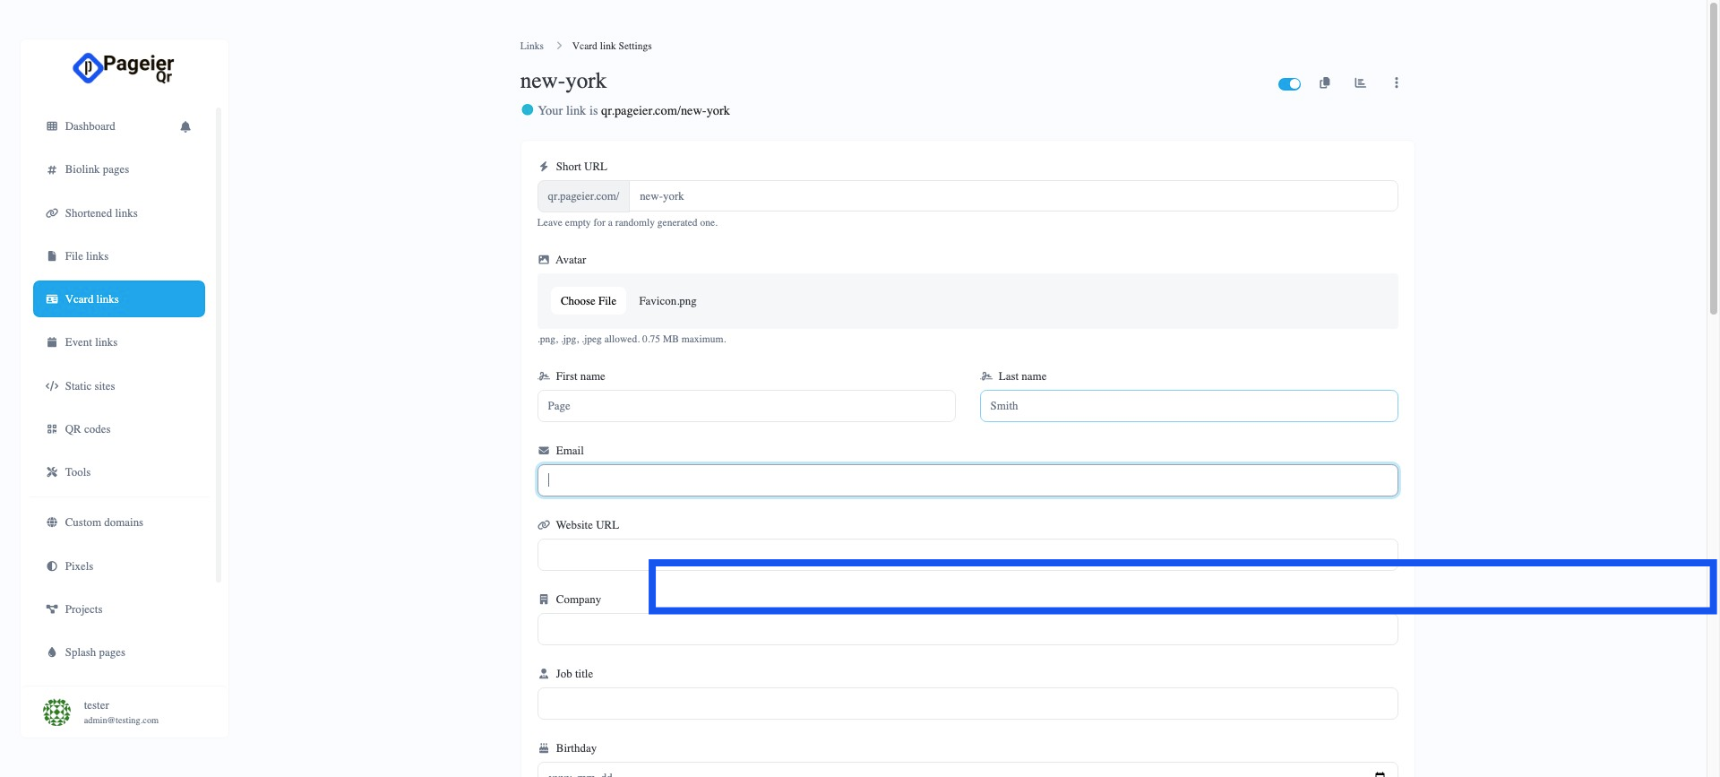Click the Pageier Qr logo
The image size is (1720, 777).
click(x=124, y=68)
